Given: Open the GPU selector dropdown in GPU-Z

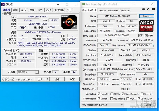Looking at the screenshot, I should click(102, 105).
